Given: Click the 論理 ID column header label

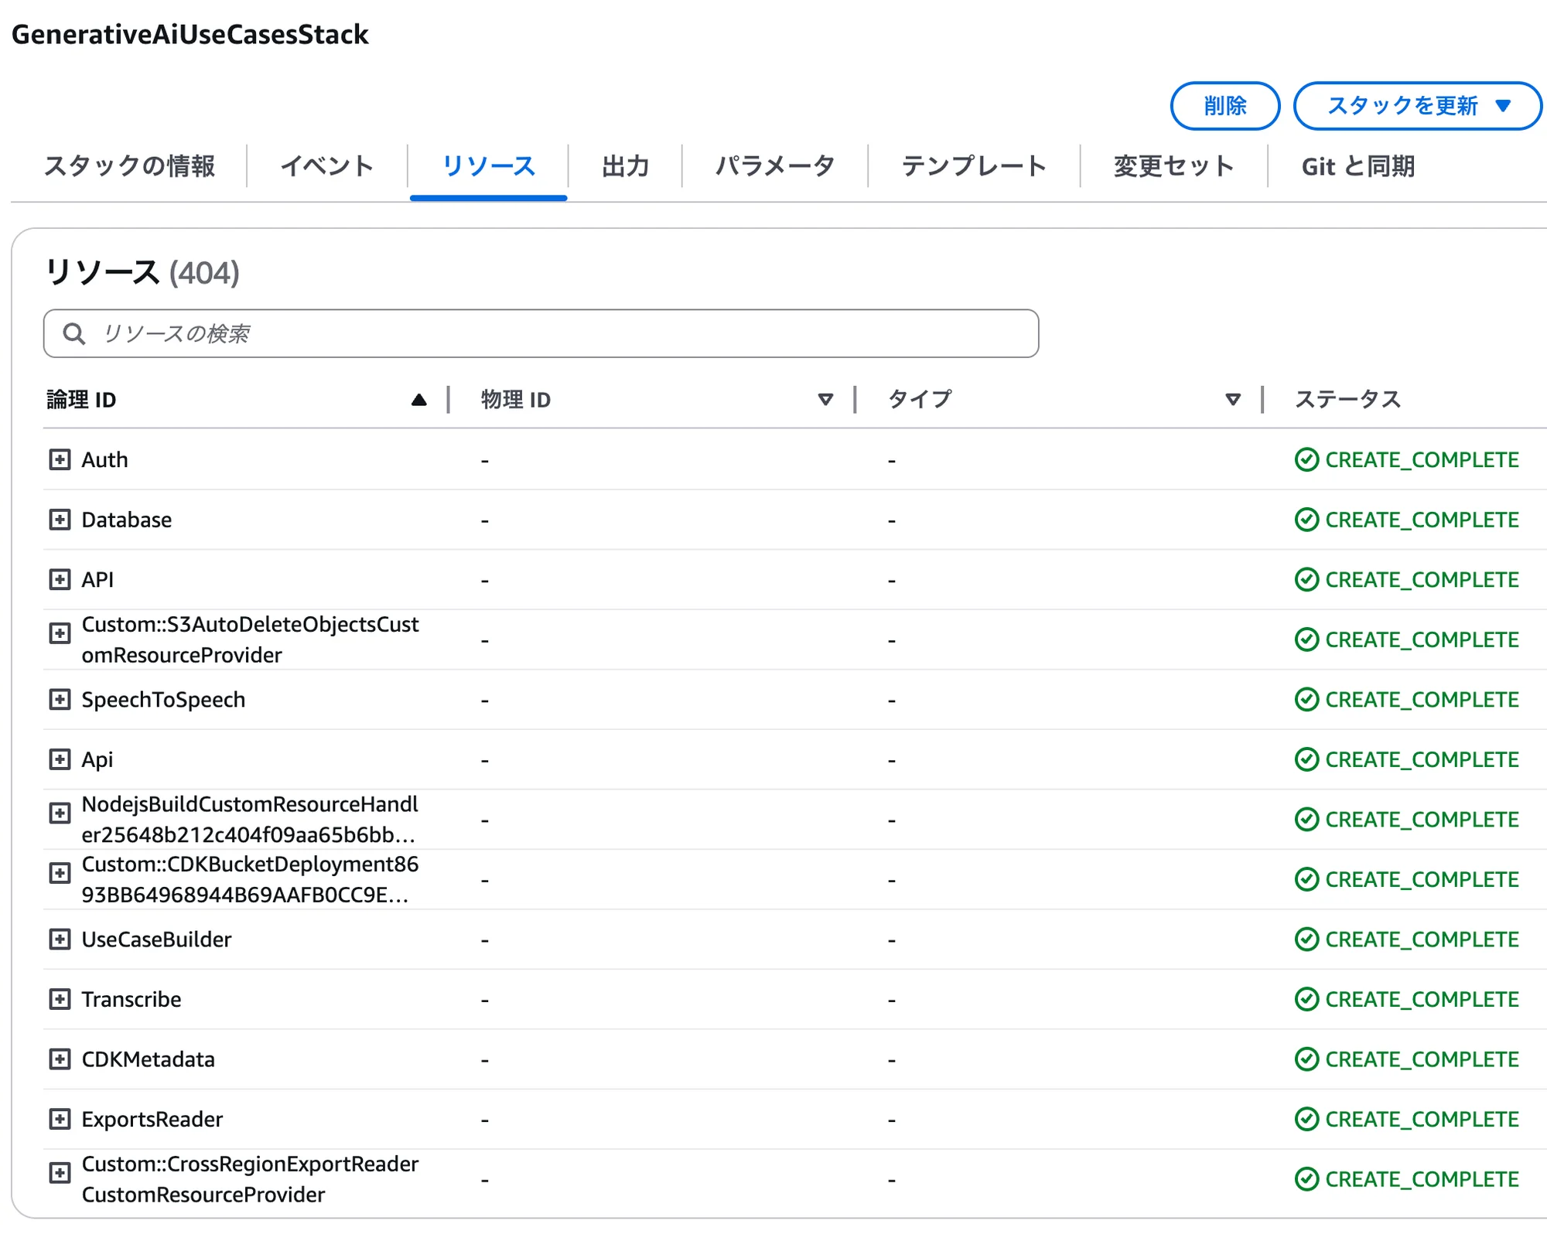Looking at the screenshot, I should click(x=81, y=400).
